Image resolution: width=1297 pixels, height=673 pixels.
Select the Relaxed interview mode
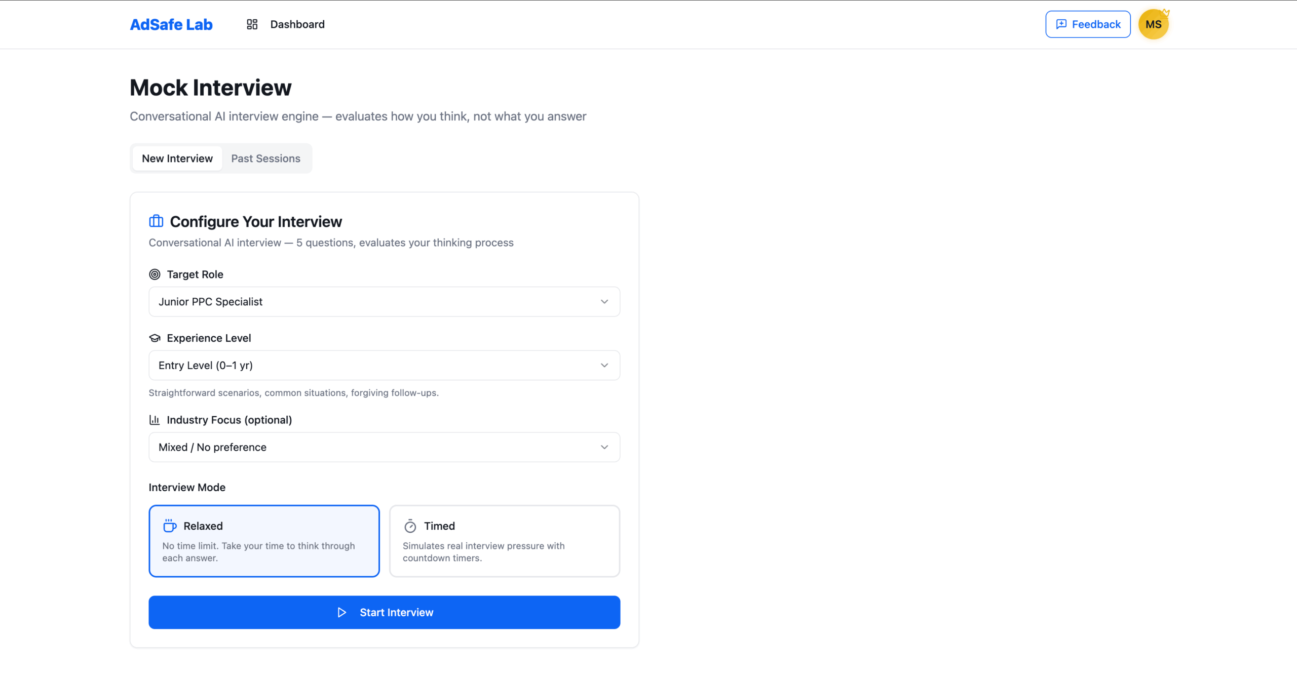point(264,541)
